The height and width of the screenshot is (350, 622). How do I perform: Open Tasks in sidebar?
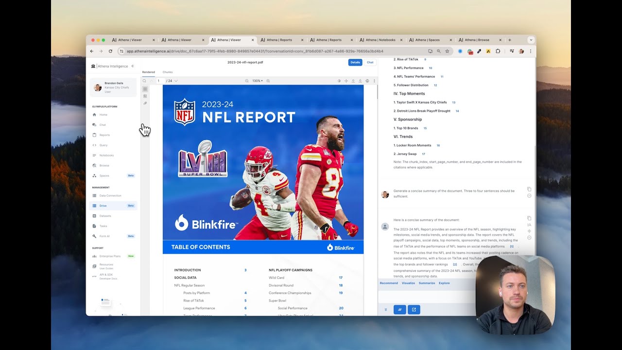point(114,226)
